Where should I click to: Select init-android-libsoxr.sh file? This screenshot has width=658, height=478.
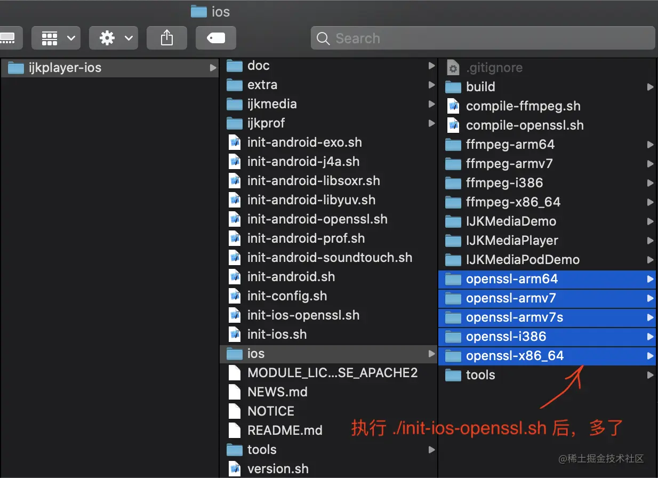tap(328, 181)
